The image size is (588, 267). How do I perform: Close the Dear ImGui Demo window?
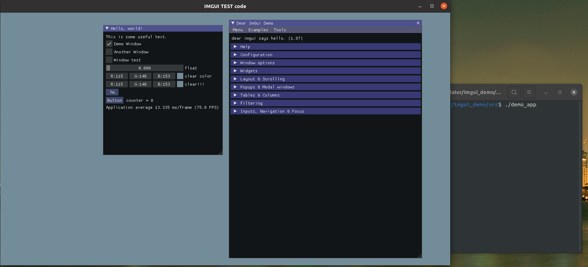tap(418, 23)
